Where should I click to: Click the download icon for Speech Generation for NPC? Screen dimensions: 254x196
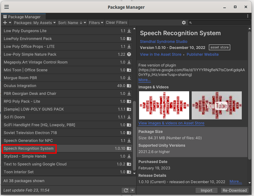[x=129, y=140]
